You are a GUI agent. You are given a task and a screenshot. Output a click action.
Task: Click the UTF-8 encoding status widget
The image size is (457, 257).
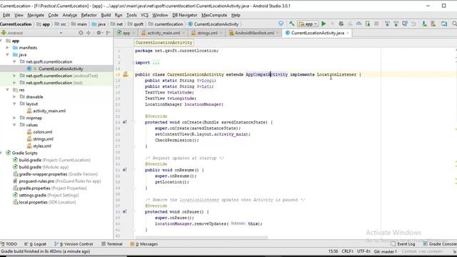[x=363, y=251]
